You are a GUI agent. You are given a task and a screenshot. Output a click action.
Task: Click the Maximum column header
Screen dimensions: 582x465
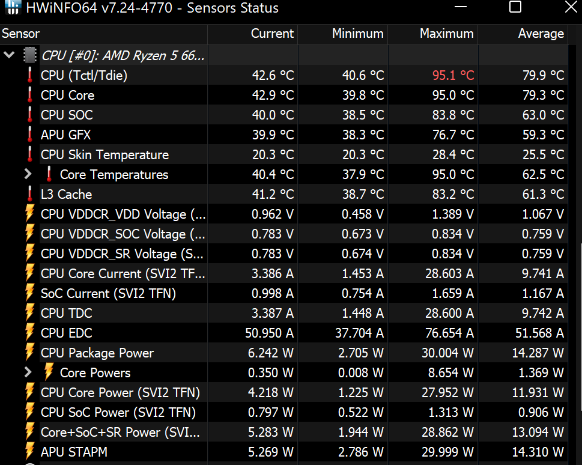tap(433, 34)
